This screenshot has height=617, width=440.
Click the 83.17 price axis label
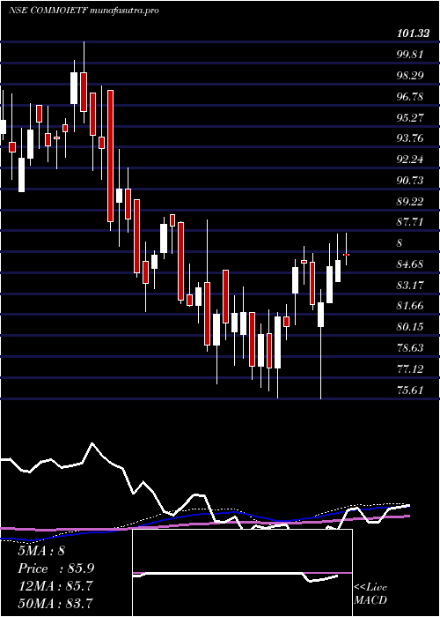pyautogui.click(x=410, y=286)
